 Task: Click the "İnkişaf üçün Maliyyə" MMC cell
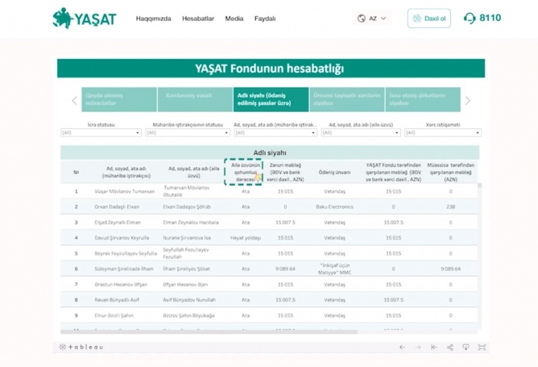pos(335,269)
